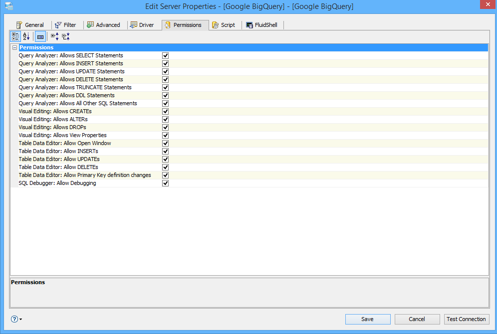Toggle Allows All Other SQL Statements checkbox
The height and width of the screenshot is (334, 497).
point(166,104)
